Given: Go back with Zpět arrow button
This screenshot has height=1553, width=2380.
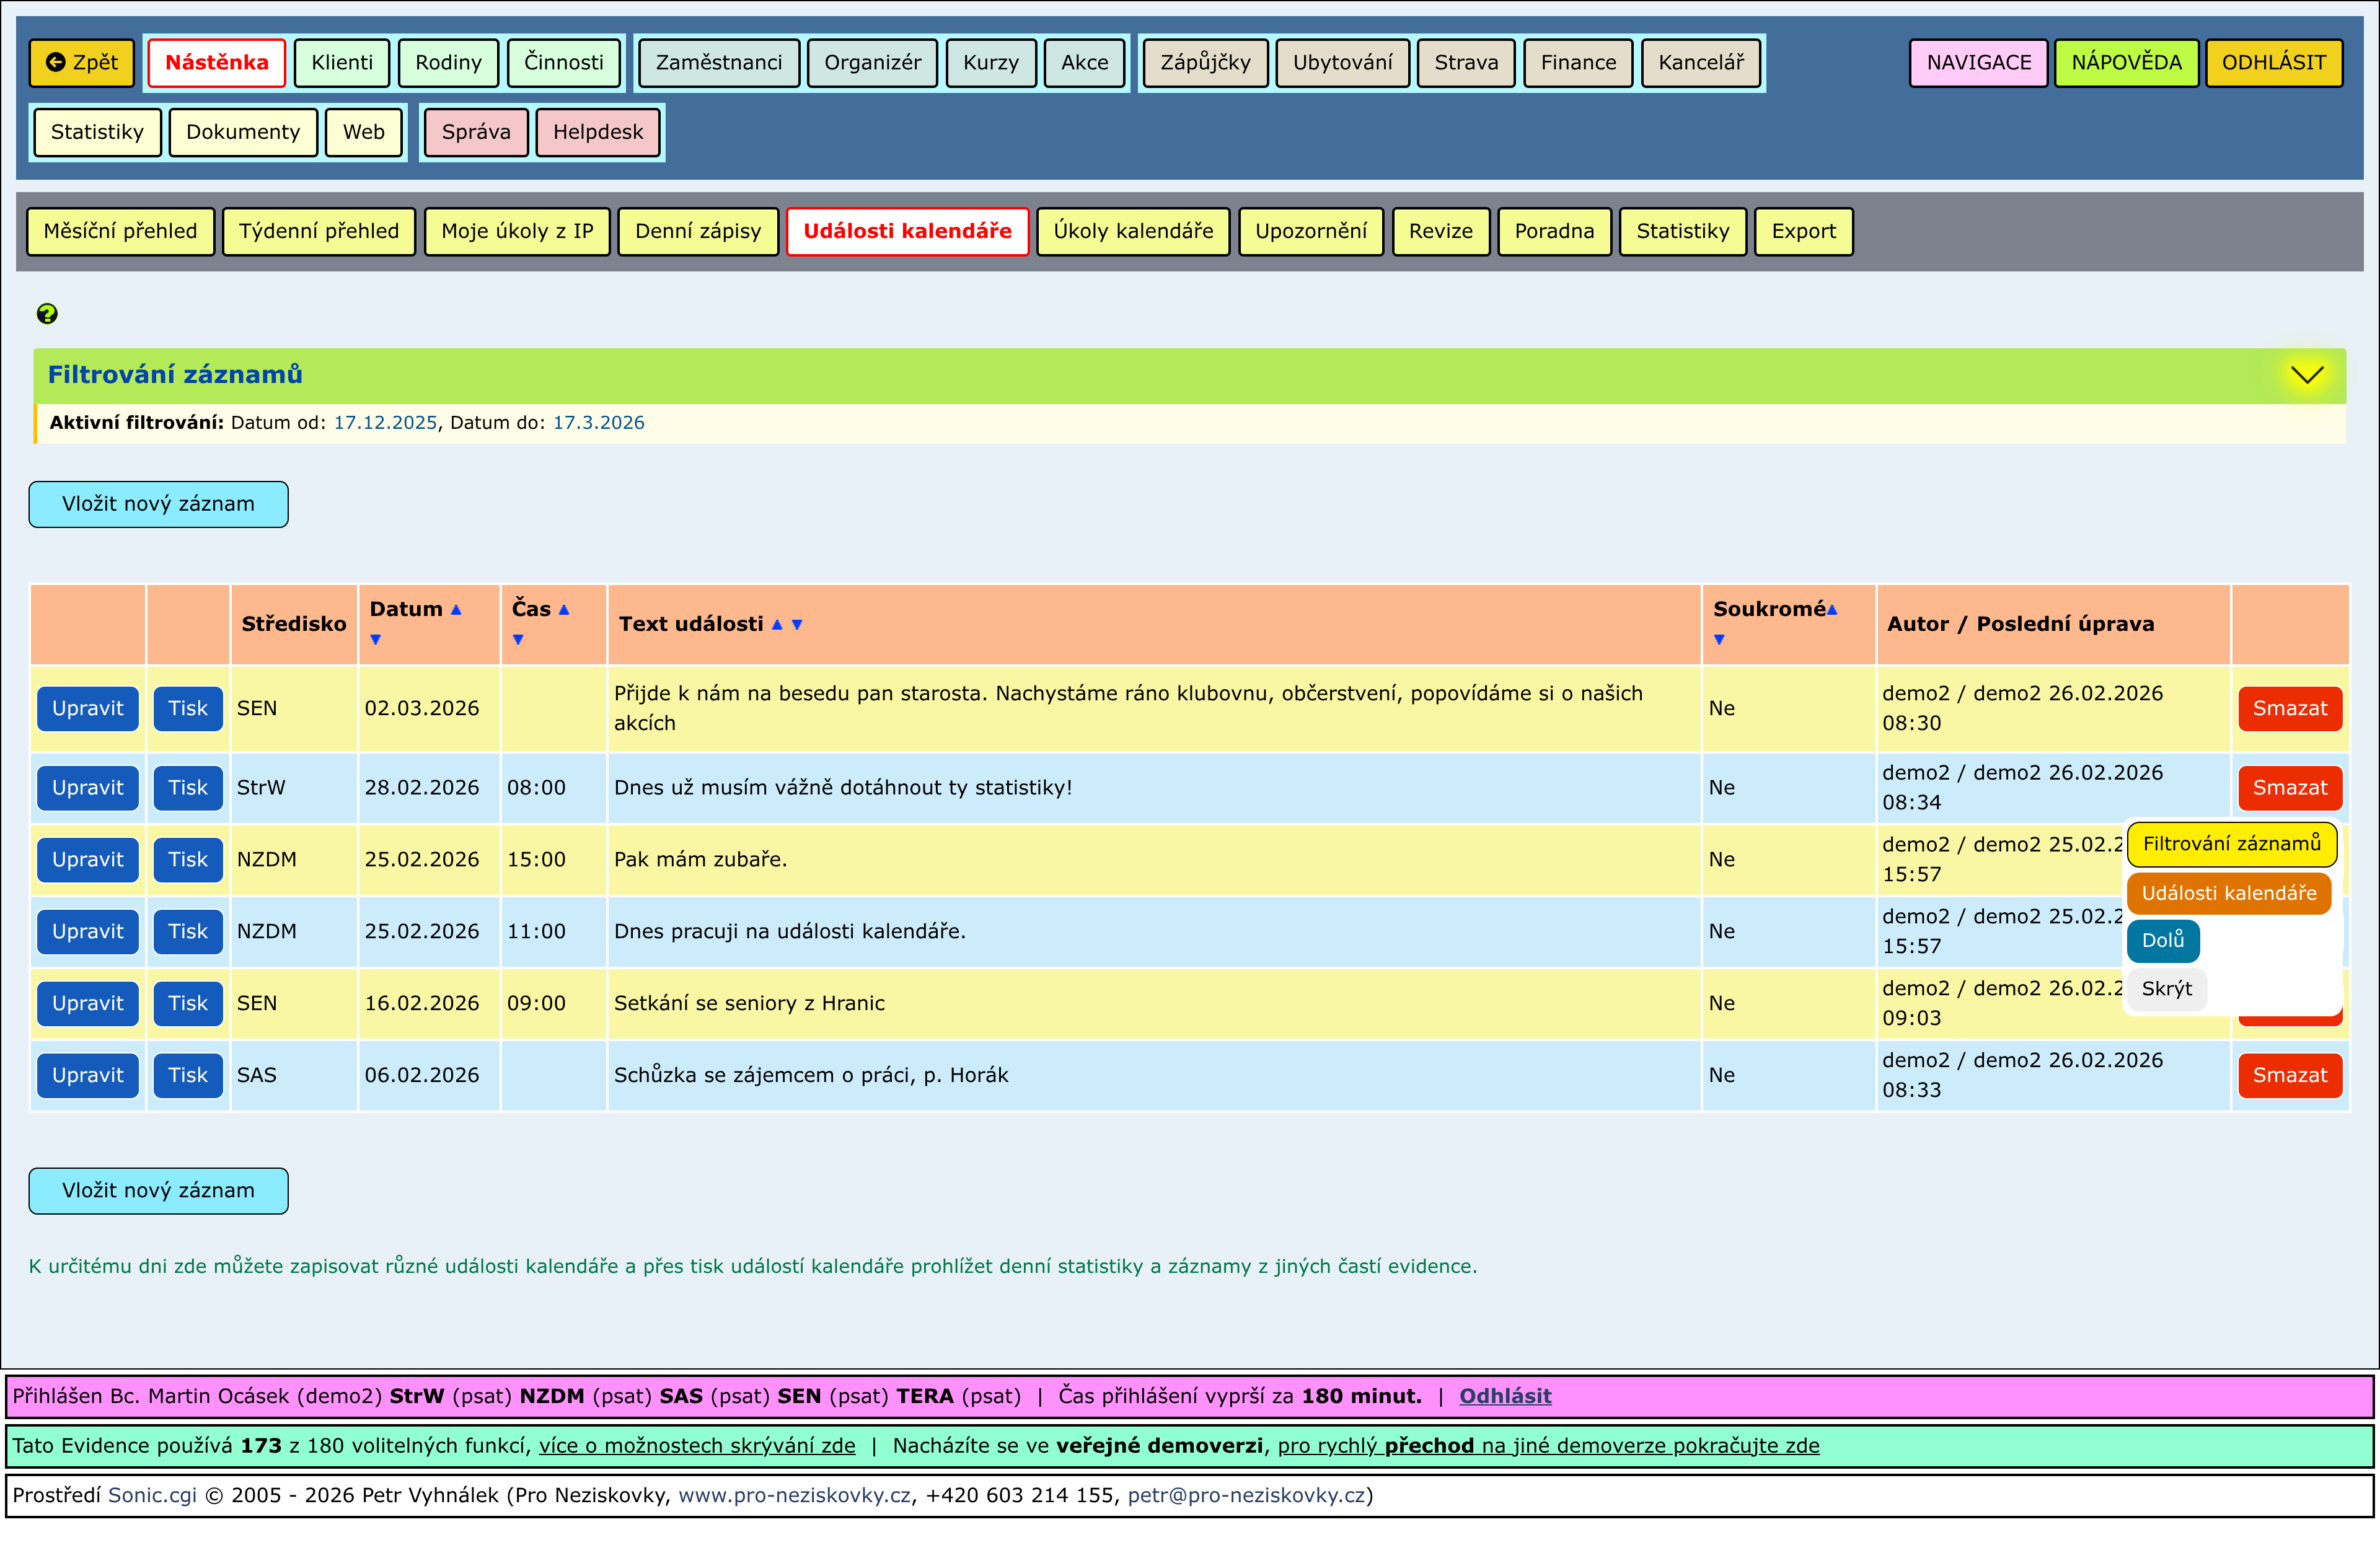Looking at the screenshot, I should [82, 63].
